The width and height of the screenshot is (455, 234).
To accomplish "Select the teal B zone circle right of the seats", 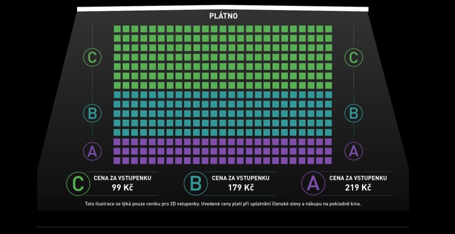I will [x=354, y=113].
